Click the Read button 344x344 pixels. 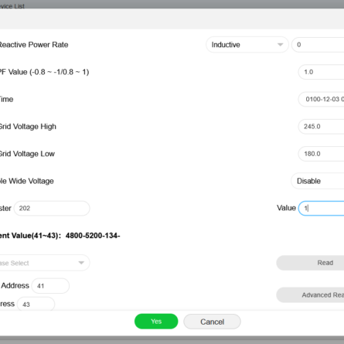310,263
